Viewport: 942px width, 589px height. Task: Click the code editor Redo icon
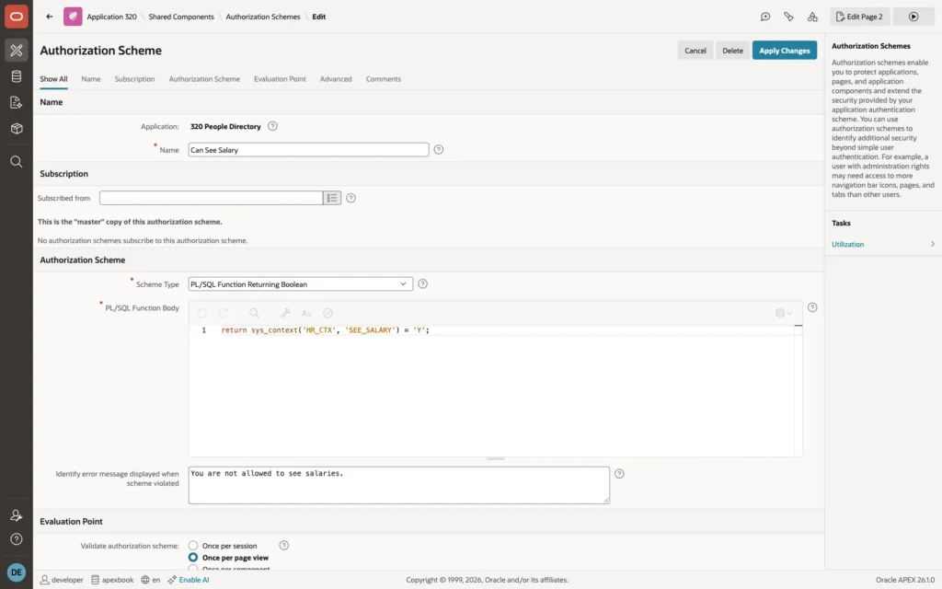(x=224, y=313)
